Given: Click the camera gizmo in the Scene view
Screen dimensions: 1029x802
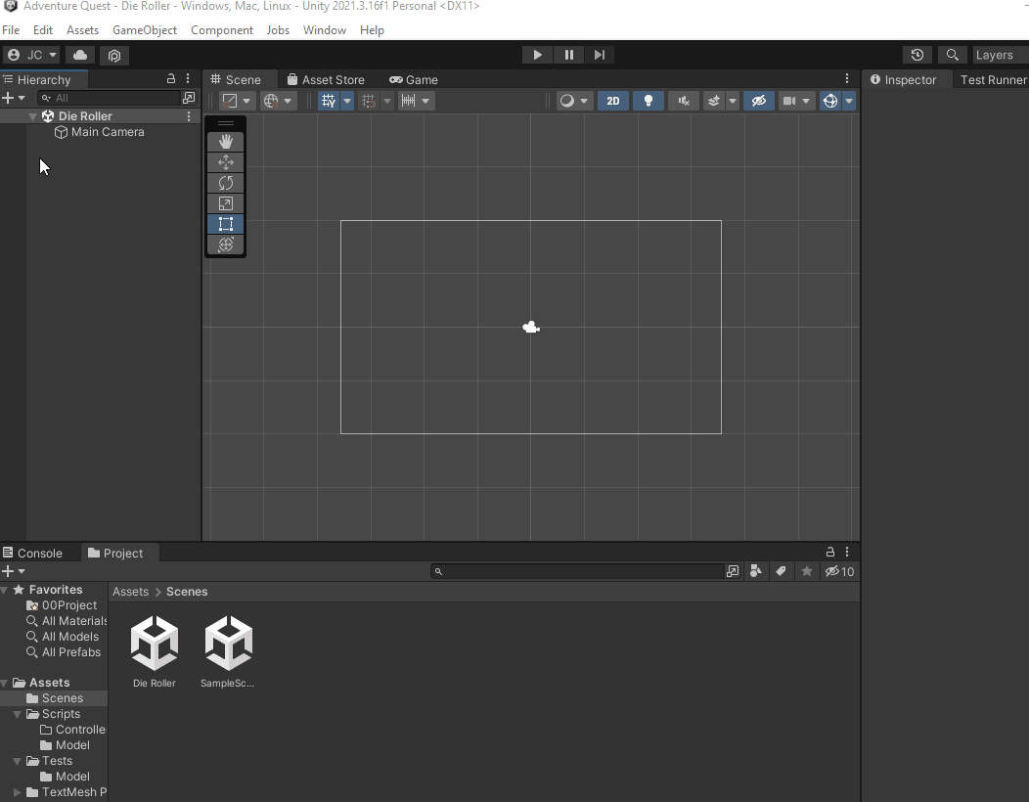Looking at the screenshot, I should 531,327.
